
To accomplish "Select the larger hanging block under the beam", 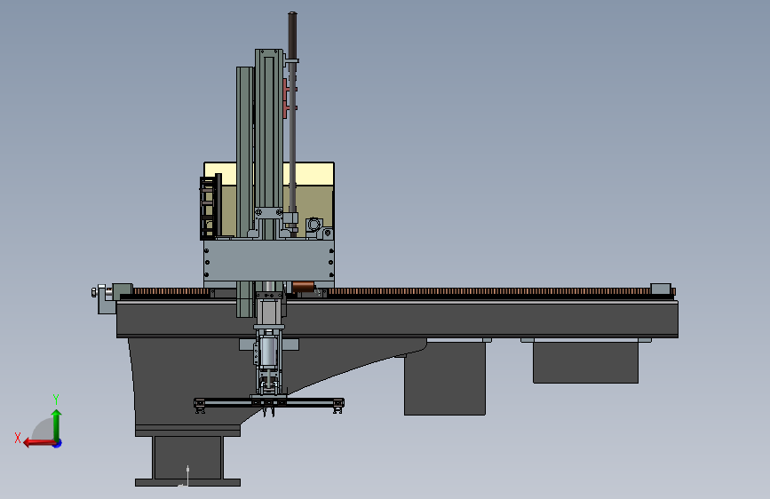I will coord(445,378).
